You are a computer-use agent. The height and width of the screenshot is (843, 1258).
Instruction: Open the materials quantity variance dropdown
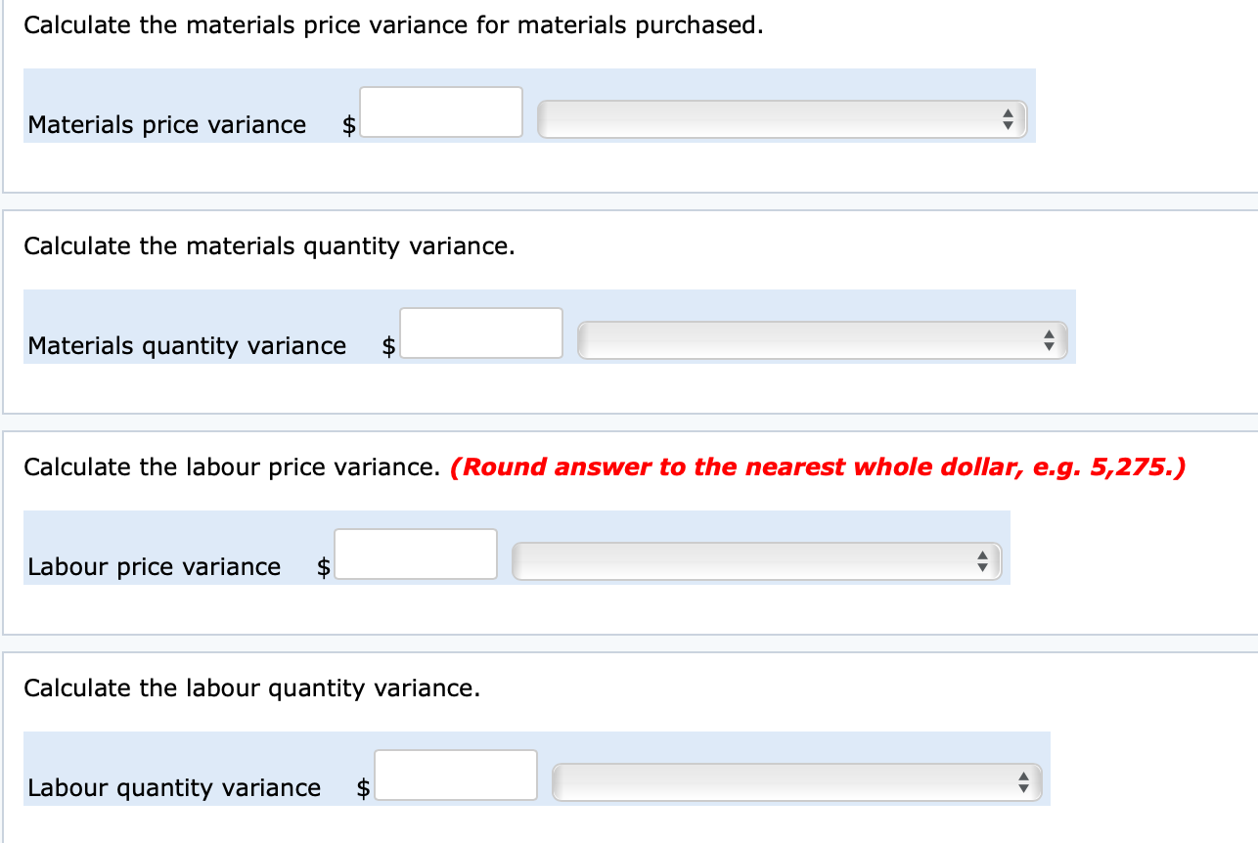click(822, 340)
